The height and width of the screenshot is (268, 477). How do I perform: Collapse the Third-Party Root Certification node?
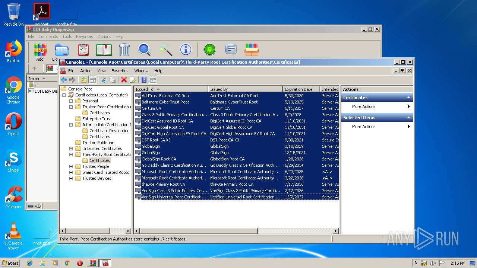click(71, 154)
